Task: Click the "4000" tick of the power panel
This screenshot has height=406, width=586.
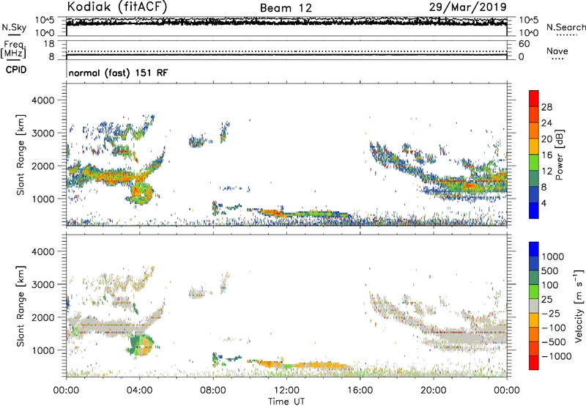Action: 42,100
